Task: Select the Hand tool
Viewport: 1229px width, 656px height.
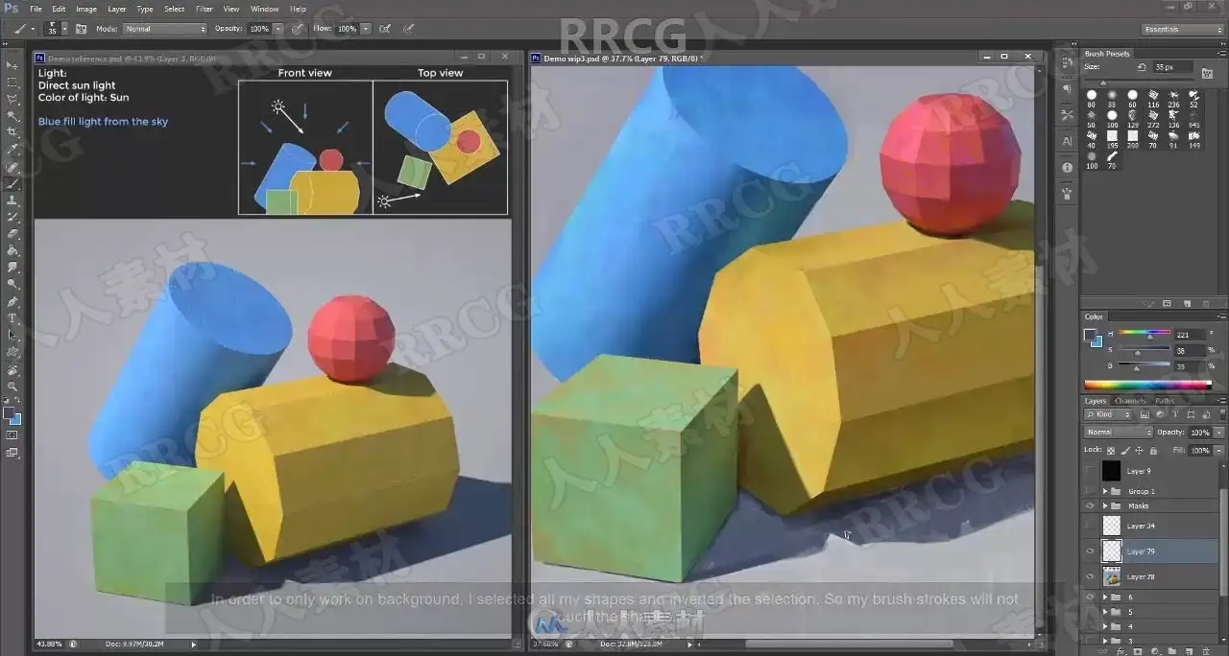Action: pyautogui.click(x=12, y=369)
